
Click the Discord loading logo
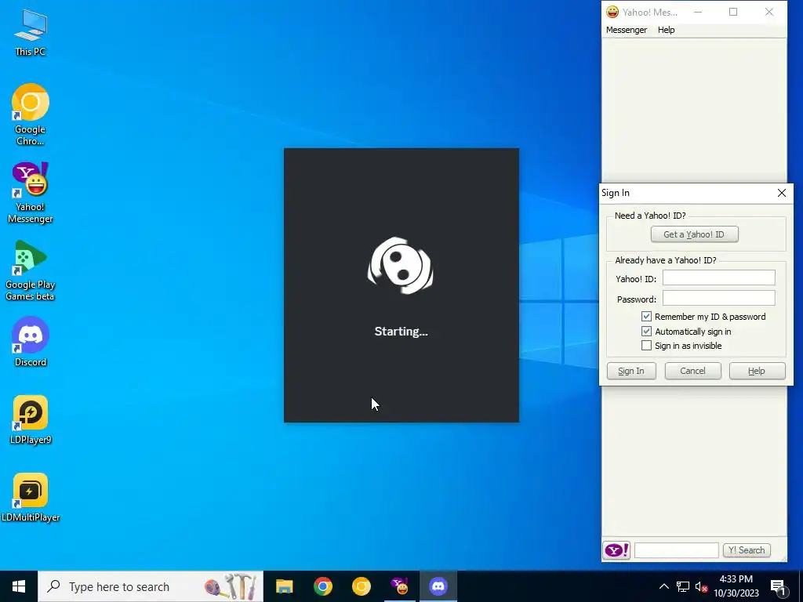tap(401, 266)
